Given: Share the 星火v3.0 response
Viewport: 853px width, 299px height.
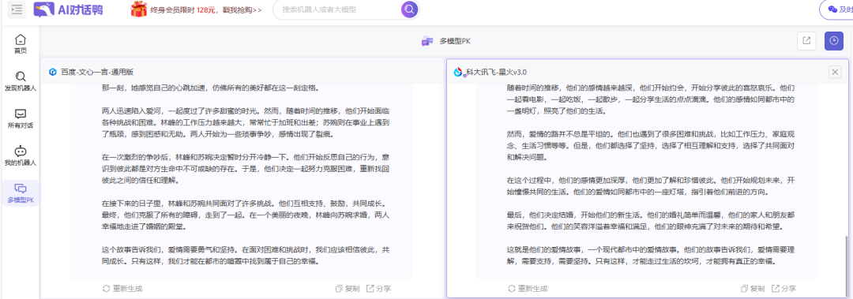Looking at the screenshot, I should (784, 289).
